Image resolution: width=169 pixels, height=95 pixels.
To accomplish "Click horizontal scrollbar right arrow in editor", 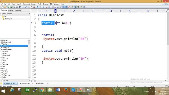I will 166,81.
